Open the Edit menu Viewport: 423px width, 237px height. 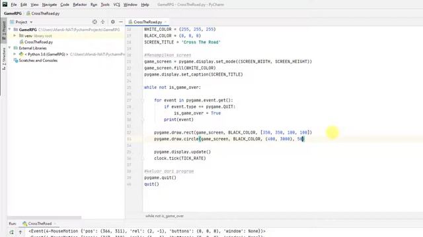click(x=24, y=5)
